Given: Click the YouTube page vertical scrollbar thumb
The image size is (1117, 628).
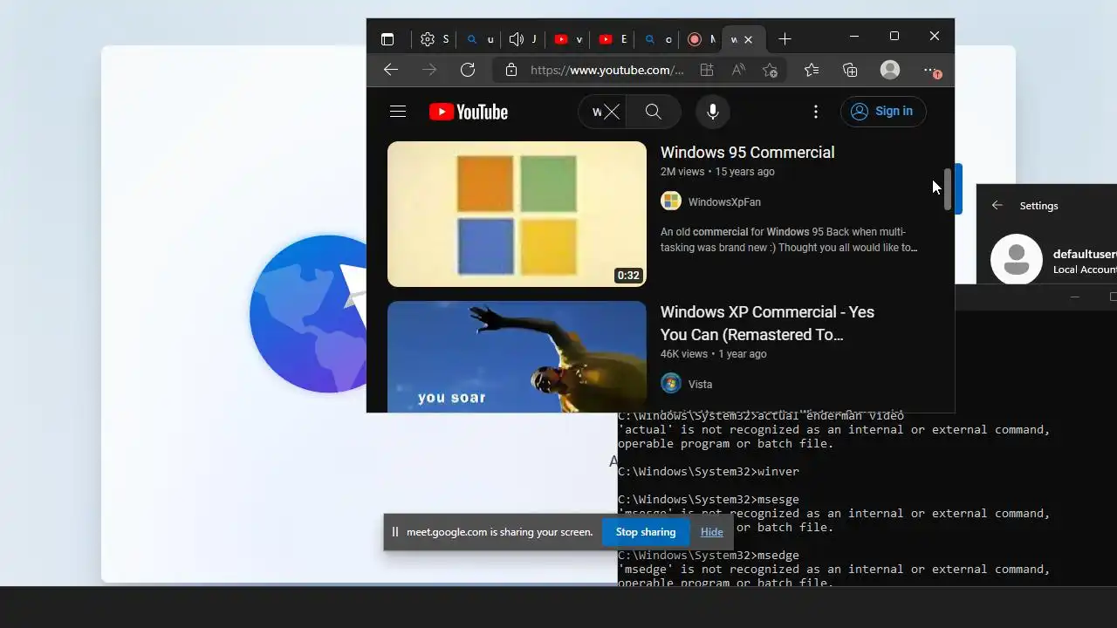Looking at the screenshot, I should coord(948,189).
